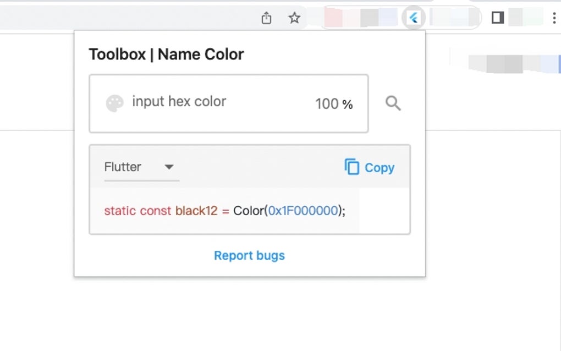Click the palette icon inside the hex input
The height and width of the screenshot is (351, 561).
tap(116, 102)
